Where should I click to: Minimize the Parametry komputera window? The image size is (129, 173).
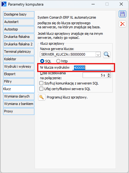click(x=93, y=4)
